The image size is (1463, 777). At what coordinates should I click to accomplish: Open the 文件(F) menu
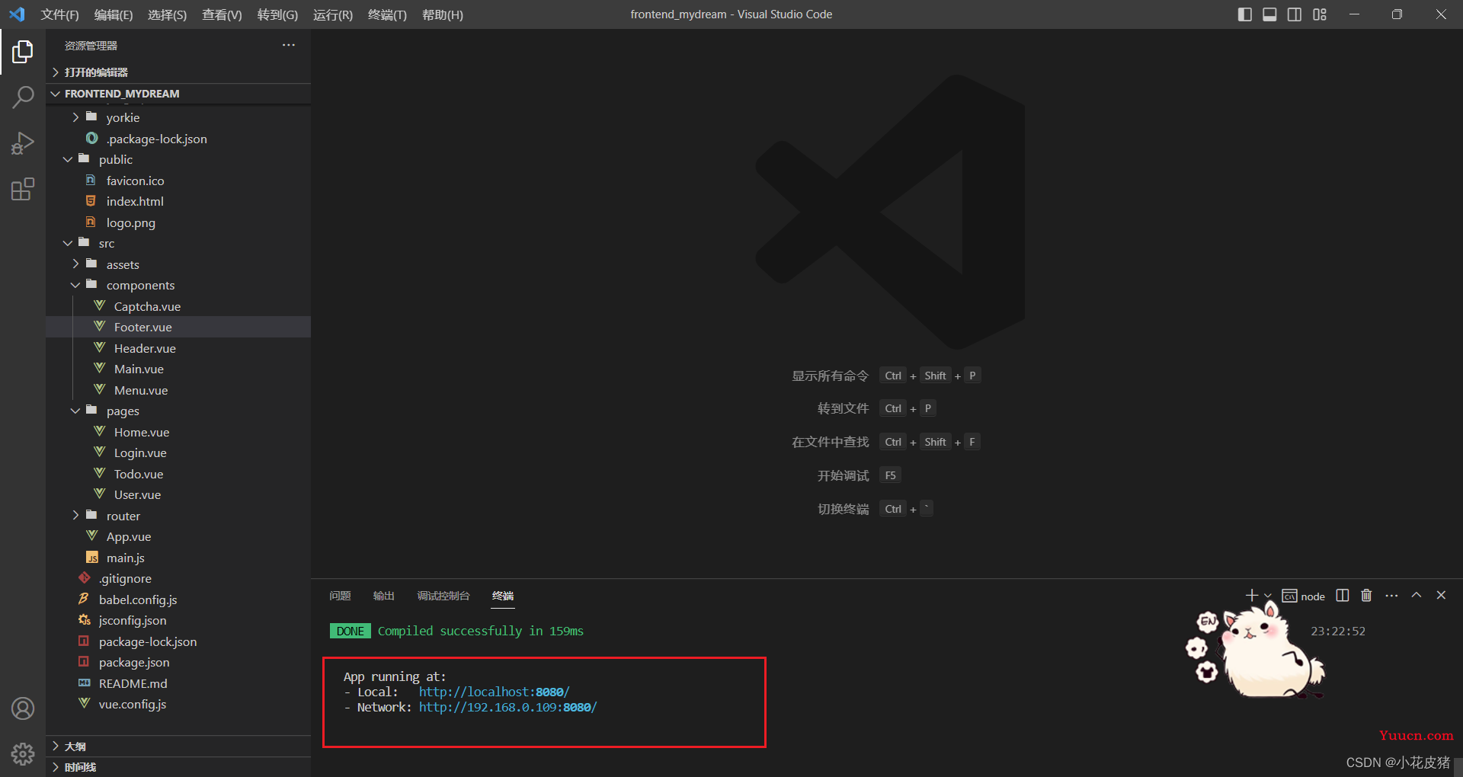59,14
